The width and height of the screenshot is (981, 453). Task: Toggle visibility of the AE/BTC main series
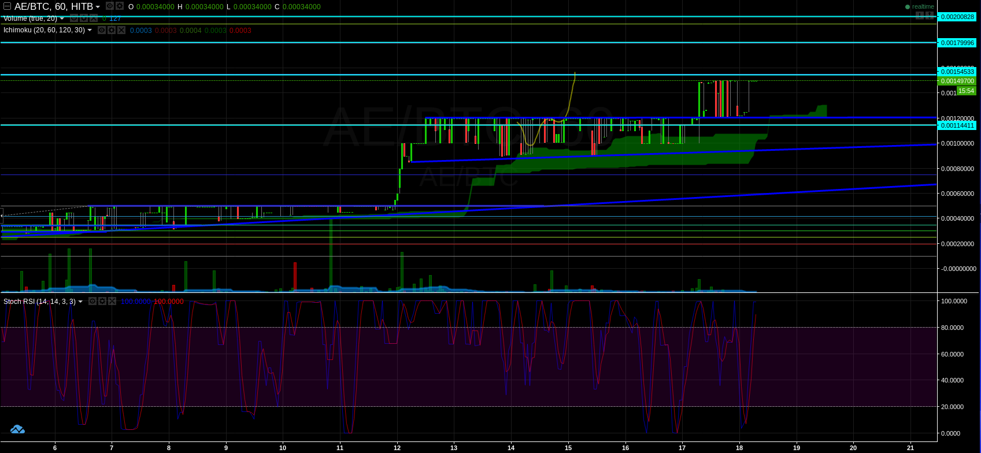[109, 6]
